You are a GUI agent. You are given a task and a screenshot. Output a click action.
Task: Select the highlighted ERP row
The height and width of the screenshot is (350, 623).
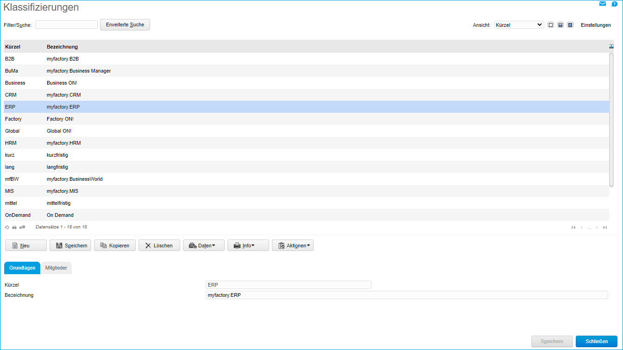[306, 107]
